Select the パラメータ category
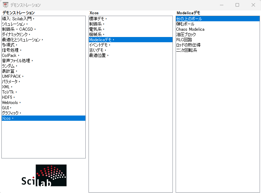The width and height of the screenshot is (261, 193). click(x=44, y=82)
